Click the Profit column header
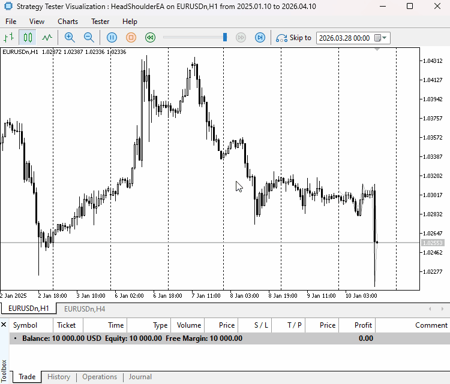 (357, 325)
